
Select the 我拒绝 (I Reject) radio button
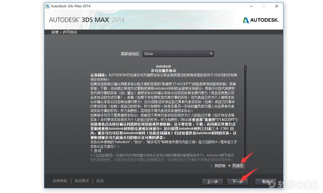click(211, 166)
